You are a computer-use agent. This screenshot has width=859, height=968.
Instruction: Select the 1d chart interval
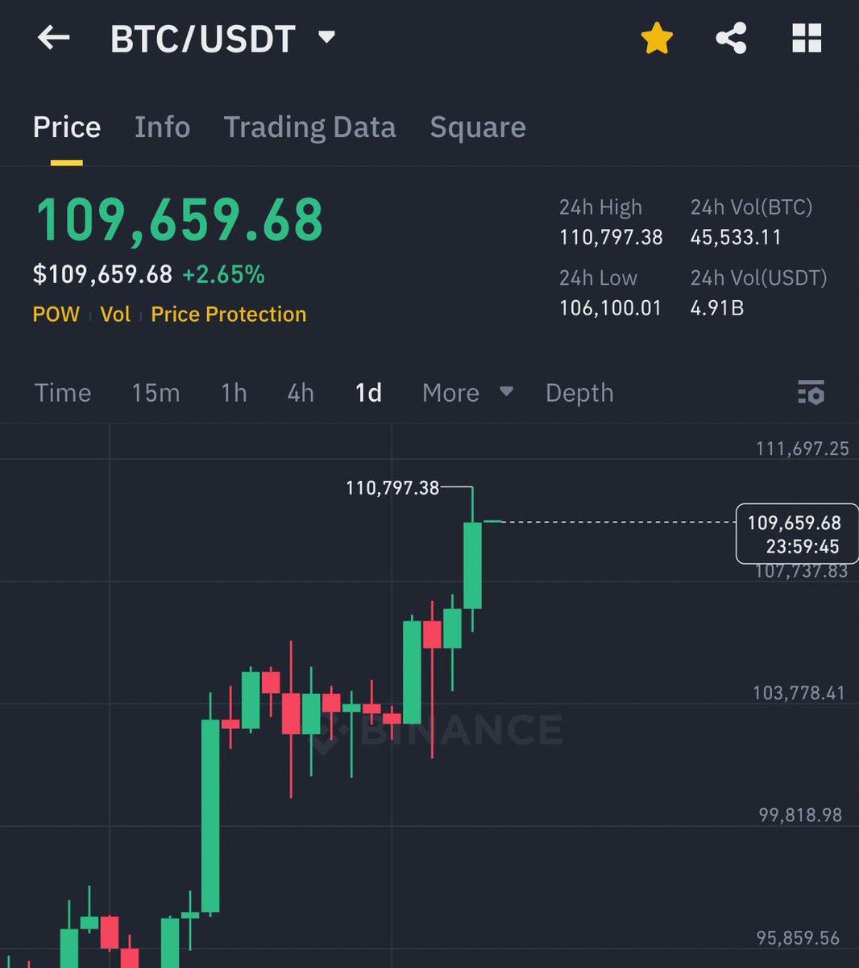pos(368,393)
